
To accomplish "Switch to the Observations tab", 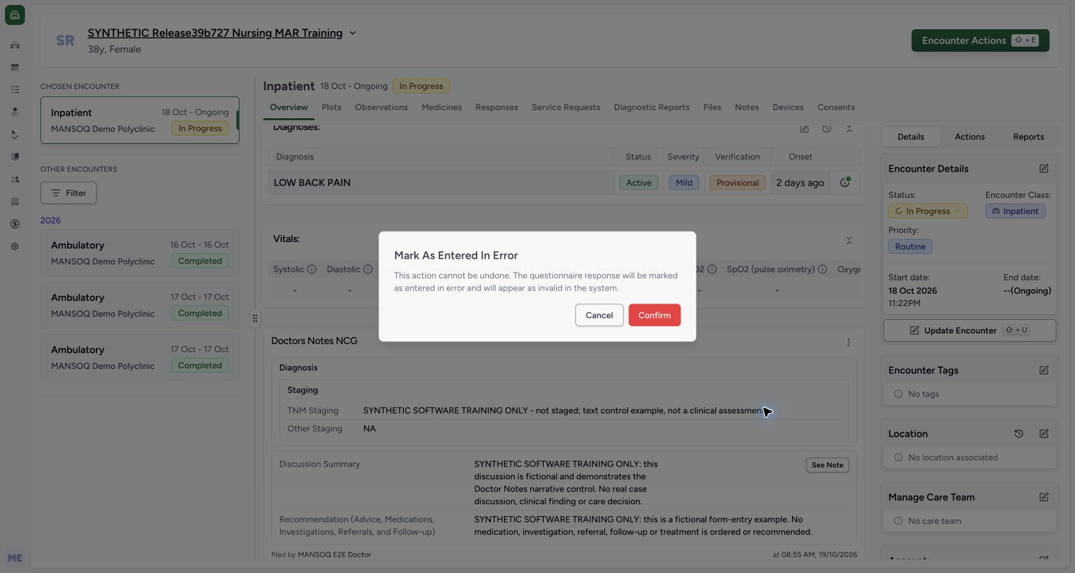I will pos(381,107).
